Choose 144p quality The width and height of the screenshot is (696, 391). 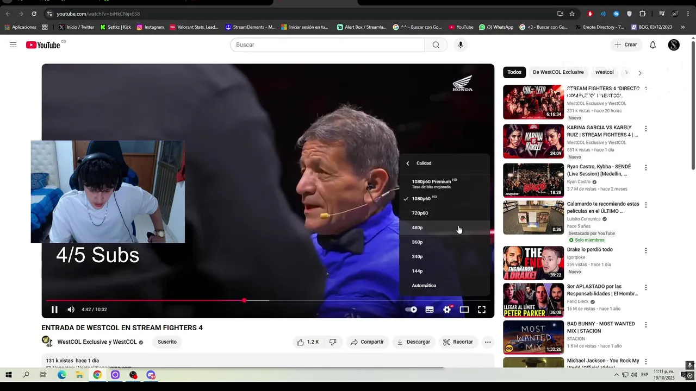tap(444, 271)
